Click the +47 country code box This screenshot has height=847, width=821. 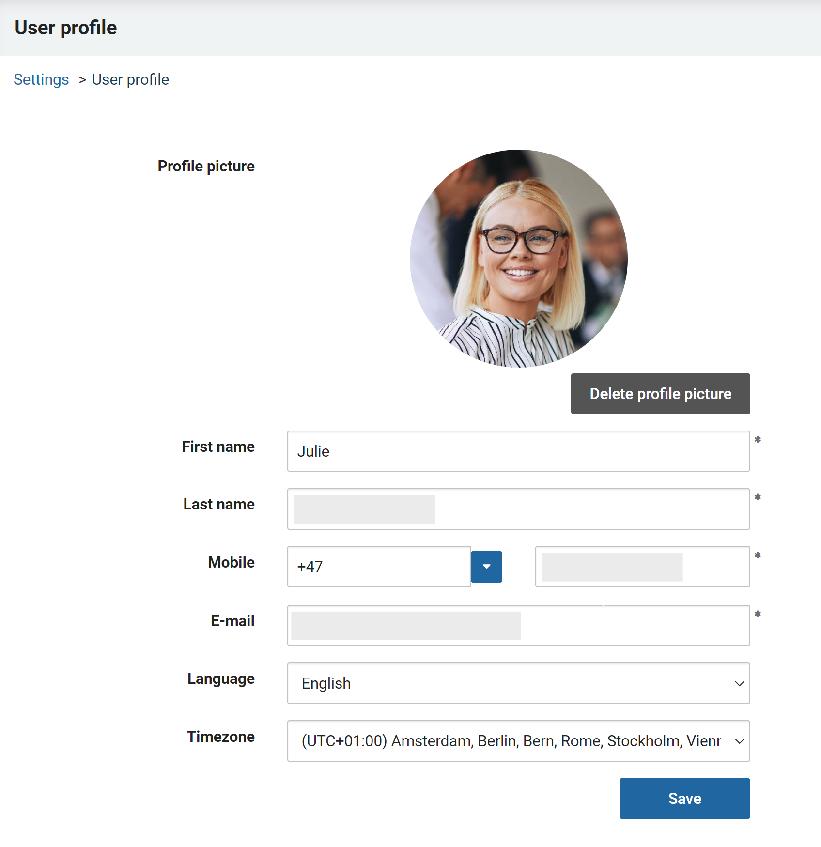coord(378,567)
